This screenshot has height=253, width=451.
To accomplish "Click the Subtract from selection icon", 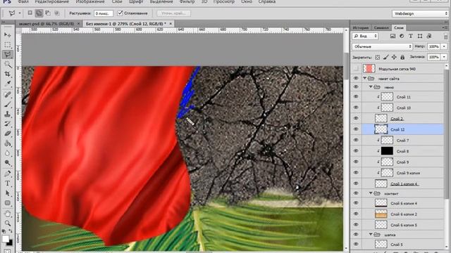I will 48,13.
